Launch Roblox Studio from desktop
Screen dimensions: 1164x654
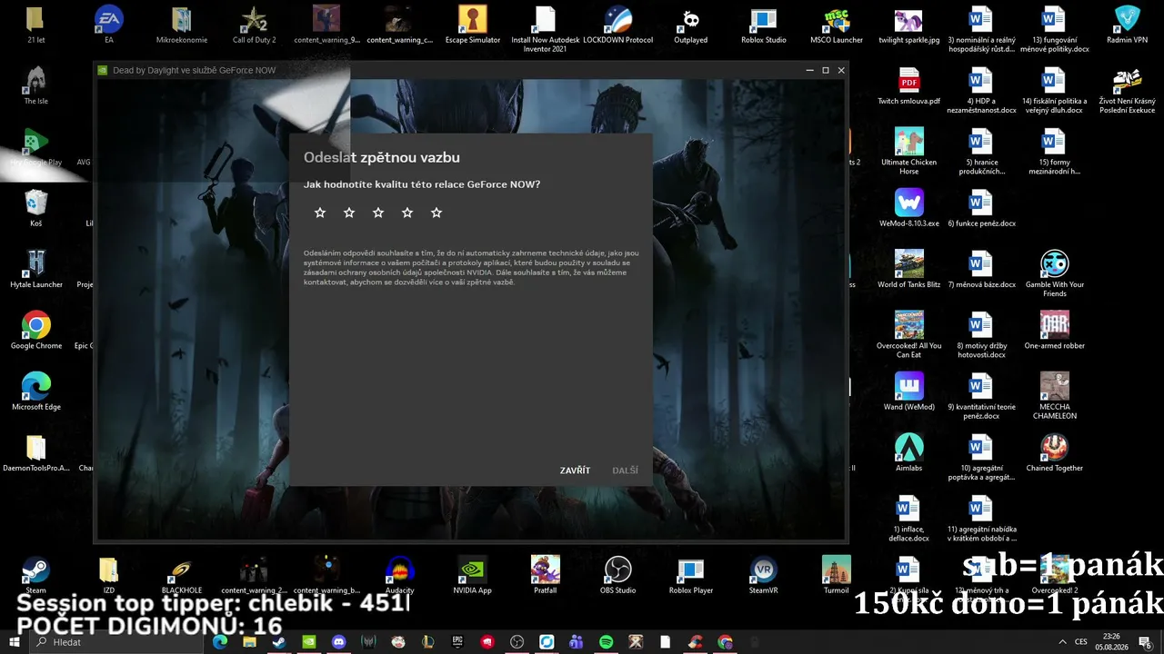click(764, 25)
